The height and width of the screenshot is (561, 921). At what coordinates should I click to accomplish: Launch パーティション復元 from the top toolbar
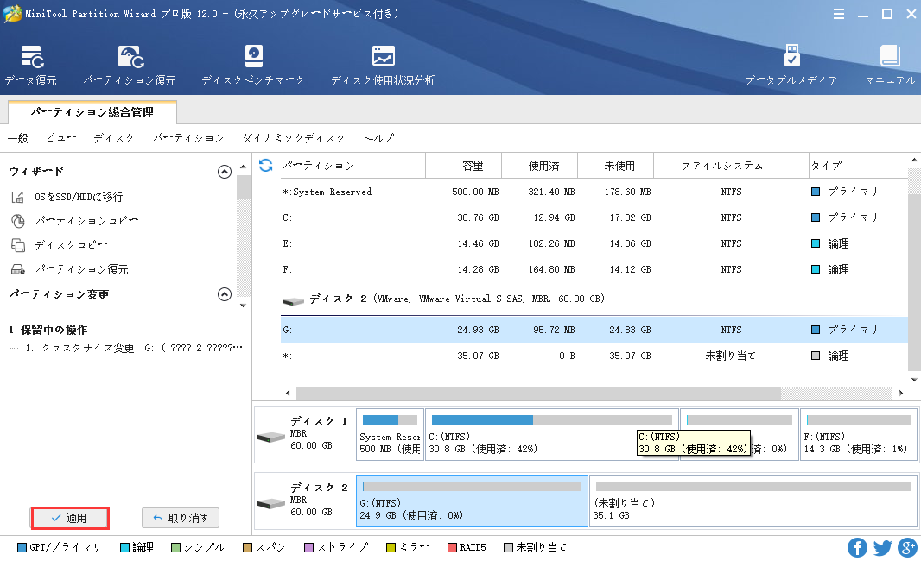(130, 66)
